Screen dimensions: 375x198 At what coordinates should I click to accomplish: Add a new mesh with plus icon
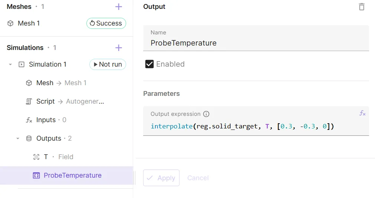[119, 7]
